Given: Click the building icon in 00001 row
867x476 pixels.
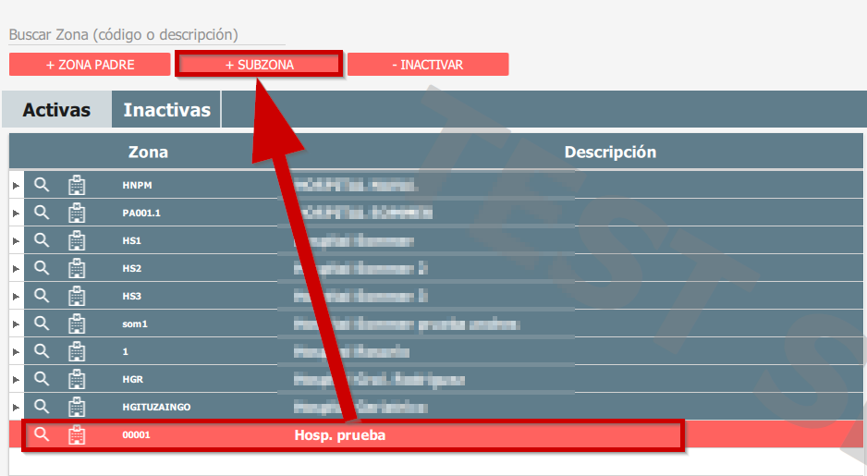Looking at the screenshot, I should [x=77, y=434].
